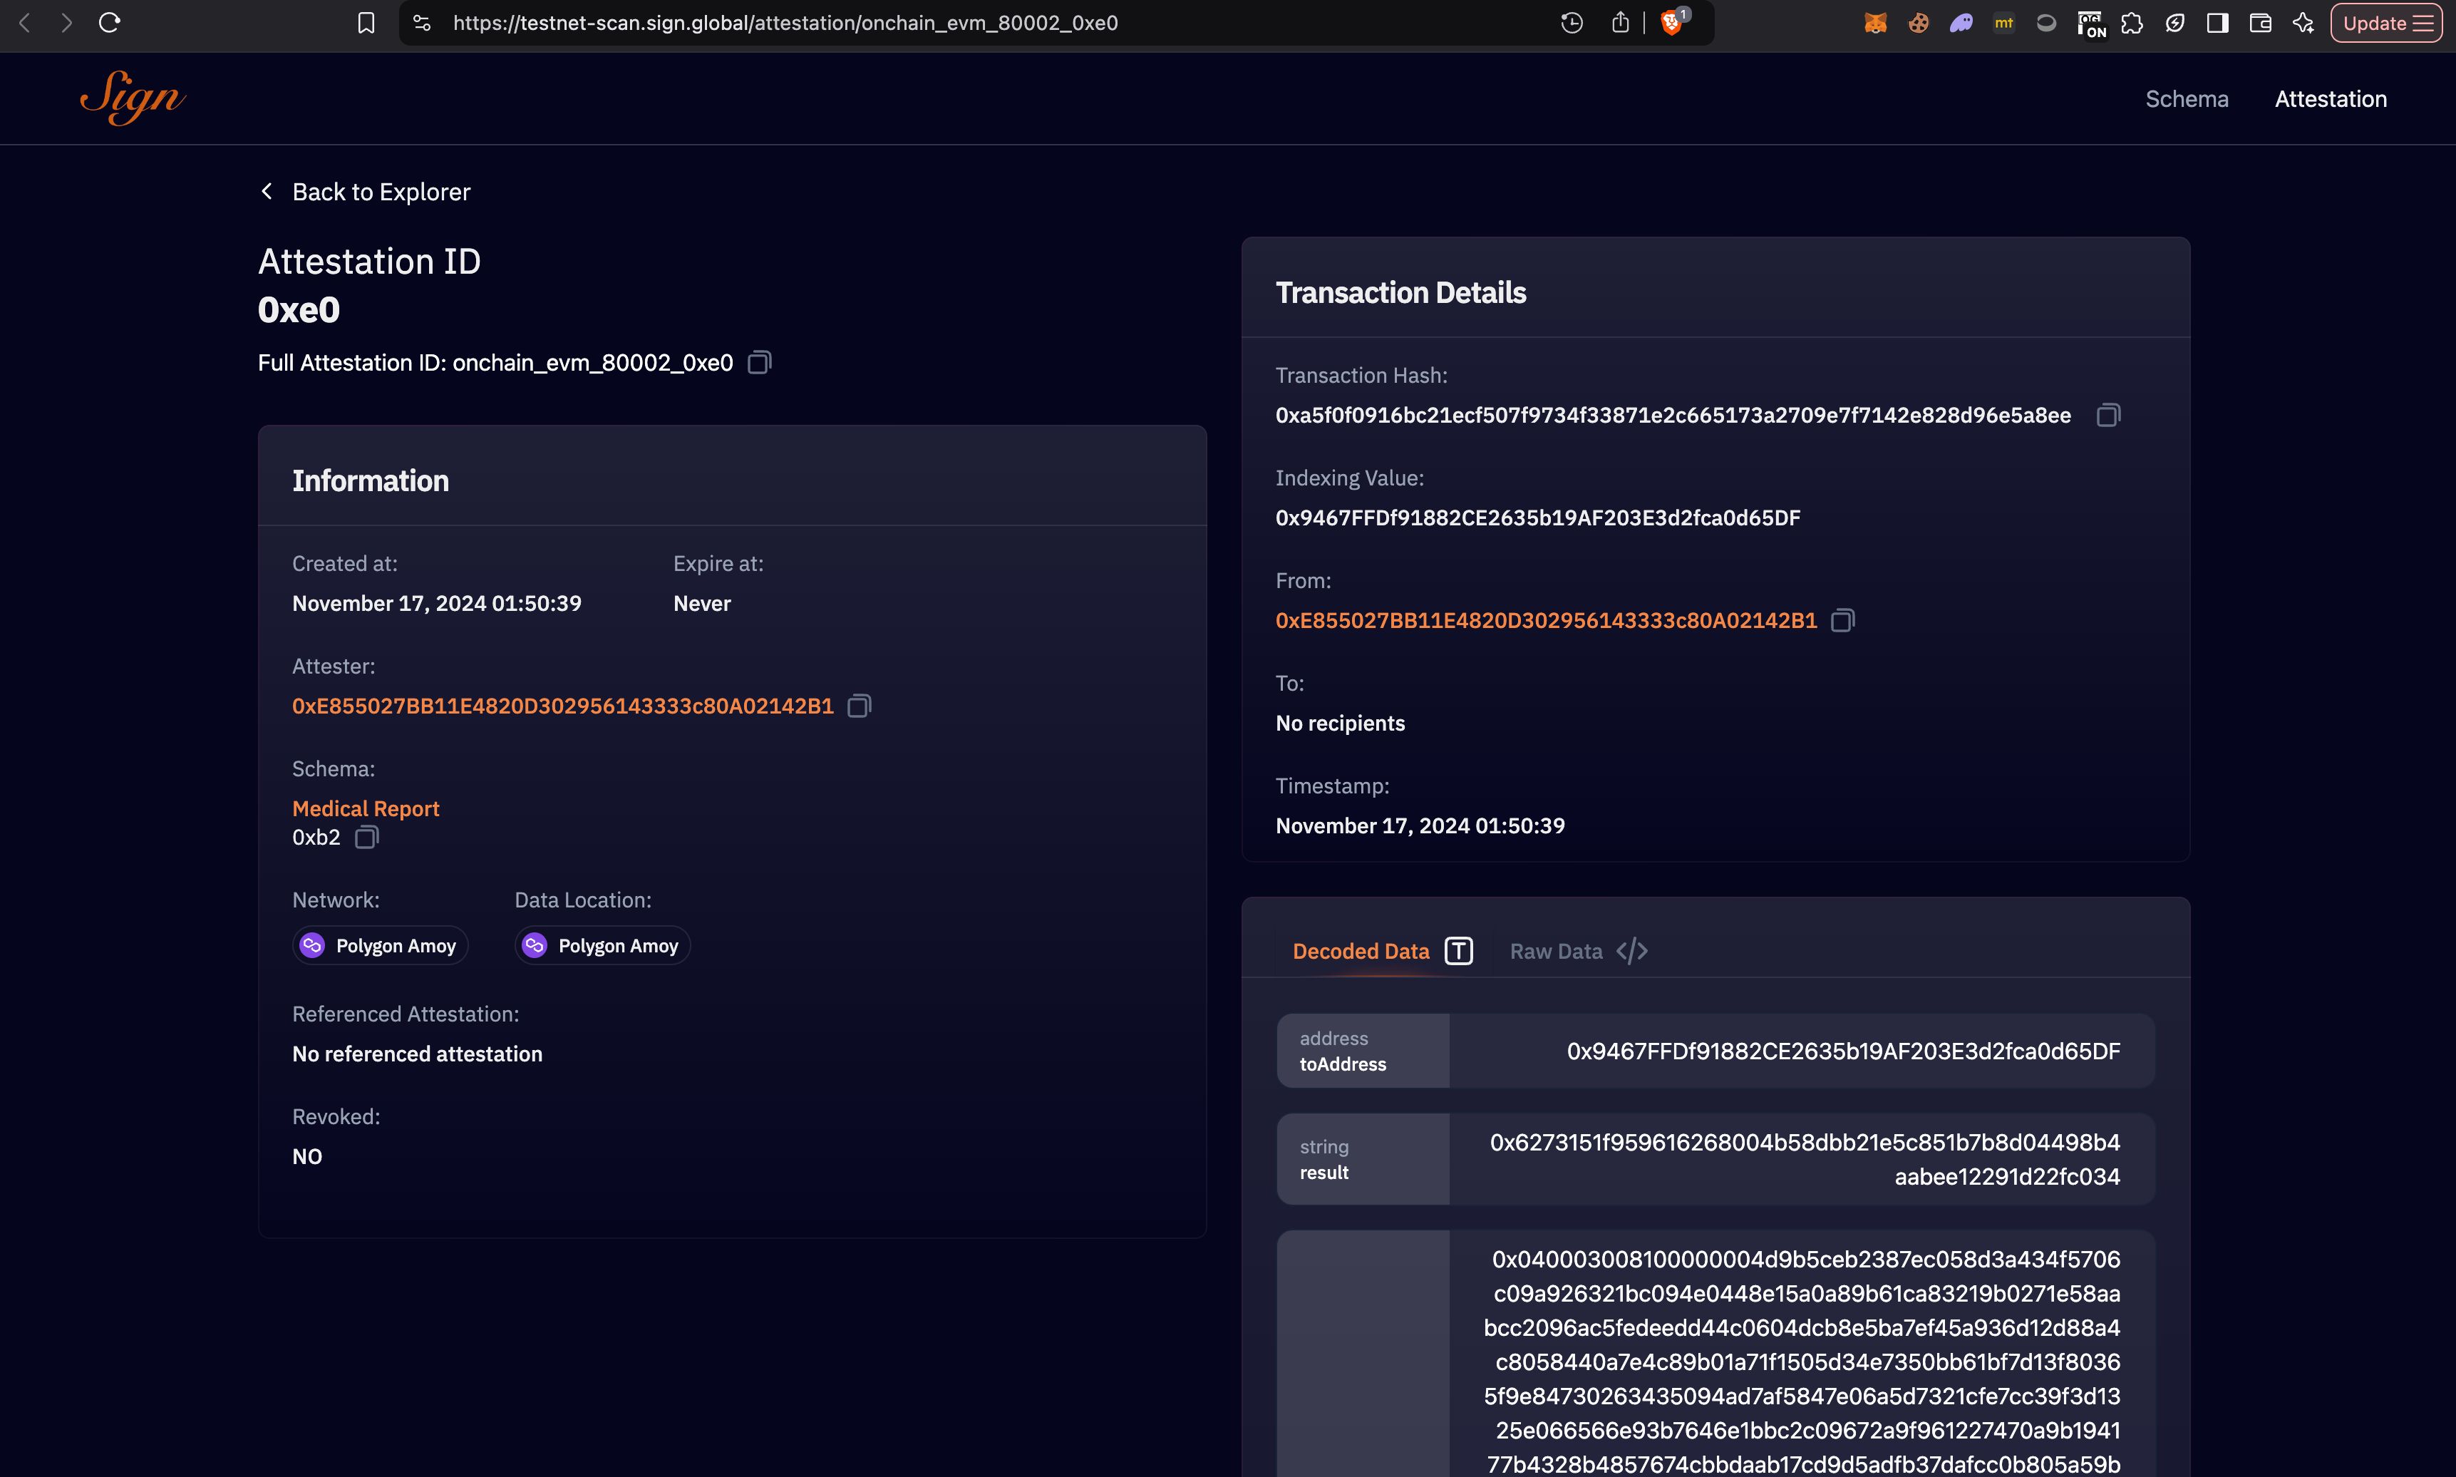Image resolution: width=2456 pixels, height=1477 pixels.
Task: Click the Revoked 'NO' value
Action: tap(307, 1156)
